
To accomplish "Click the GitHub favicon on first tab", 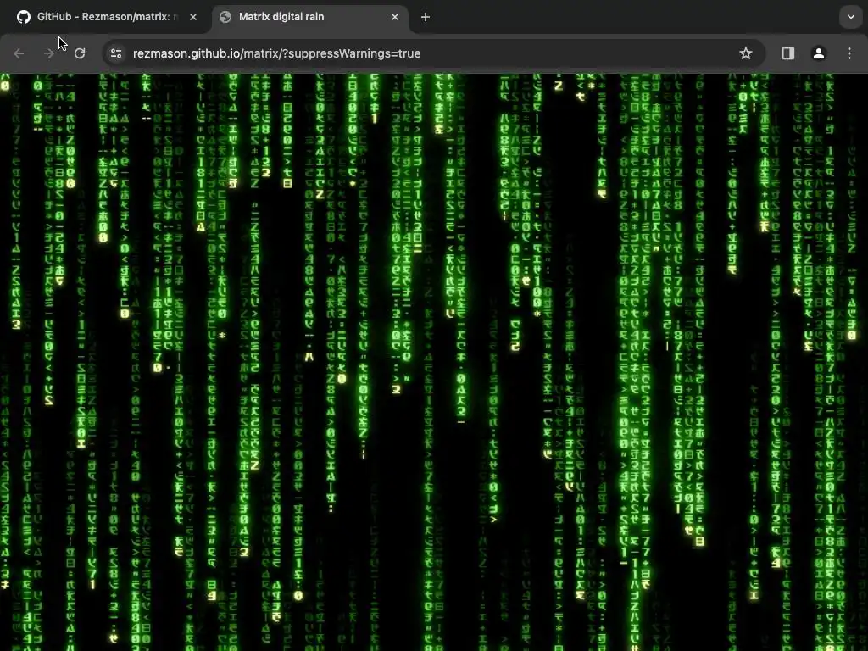I will [x=23, y=17].
